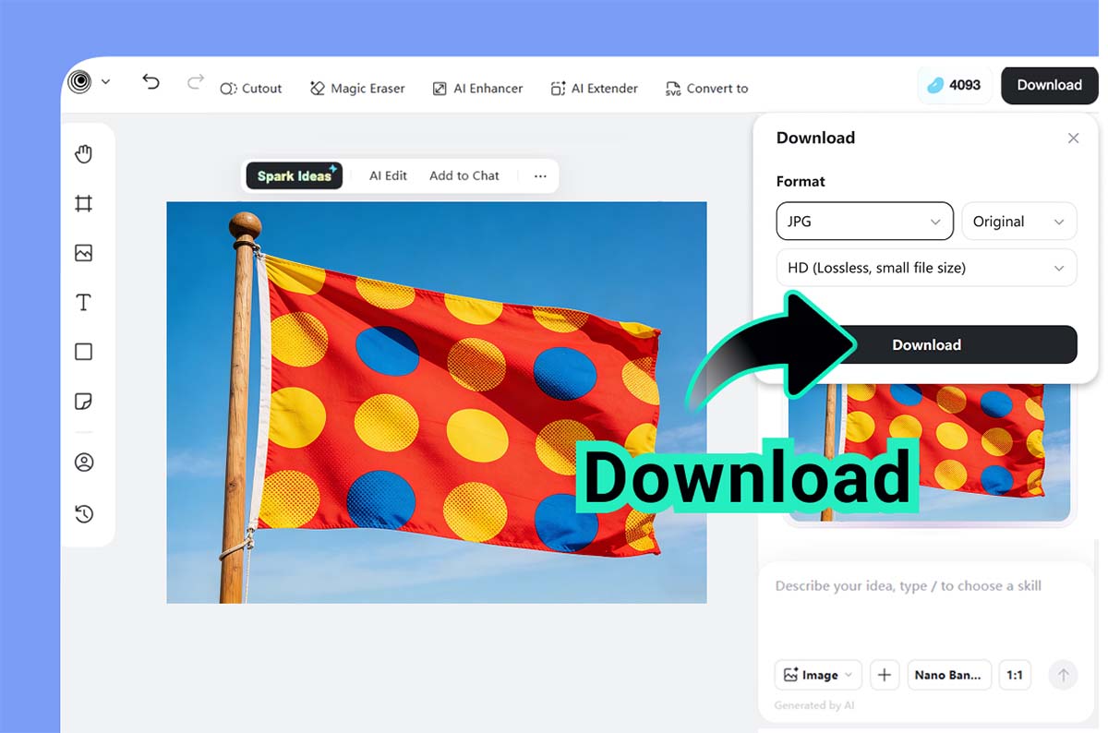
Task: Open the AI Extender tool
Action: pos(594,88)
